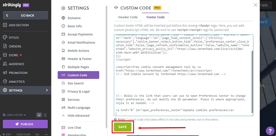
Task: Click the Basic Info circle icon
Action: tap(63, 26)
